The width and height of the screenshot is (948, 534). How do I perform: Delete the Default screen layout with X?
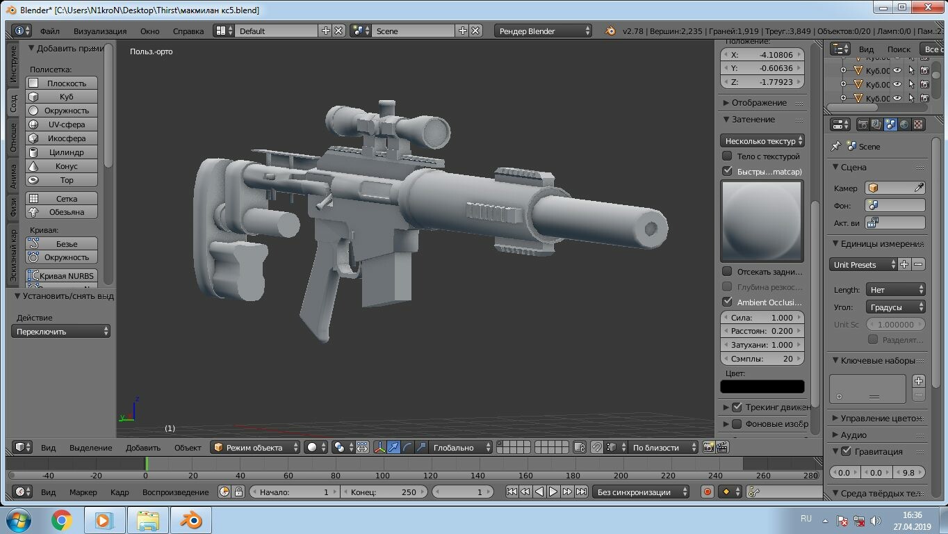pos(338,31)
